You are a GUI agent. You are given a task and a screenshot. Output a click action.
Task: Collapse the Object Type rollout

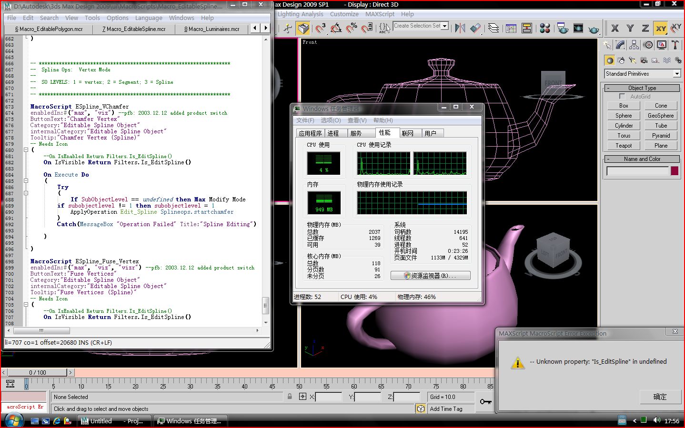pyautogui.click(x=642, y=88)
